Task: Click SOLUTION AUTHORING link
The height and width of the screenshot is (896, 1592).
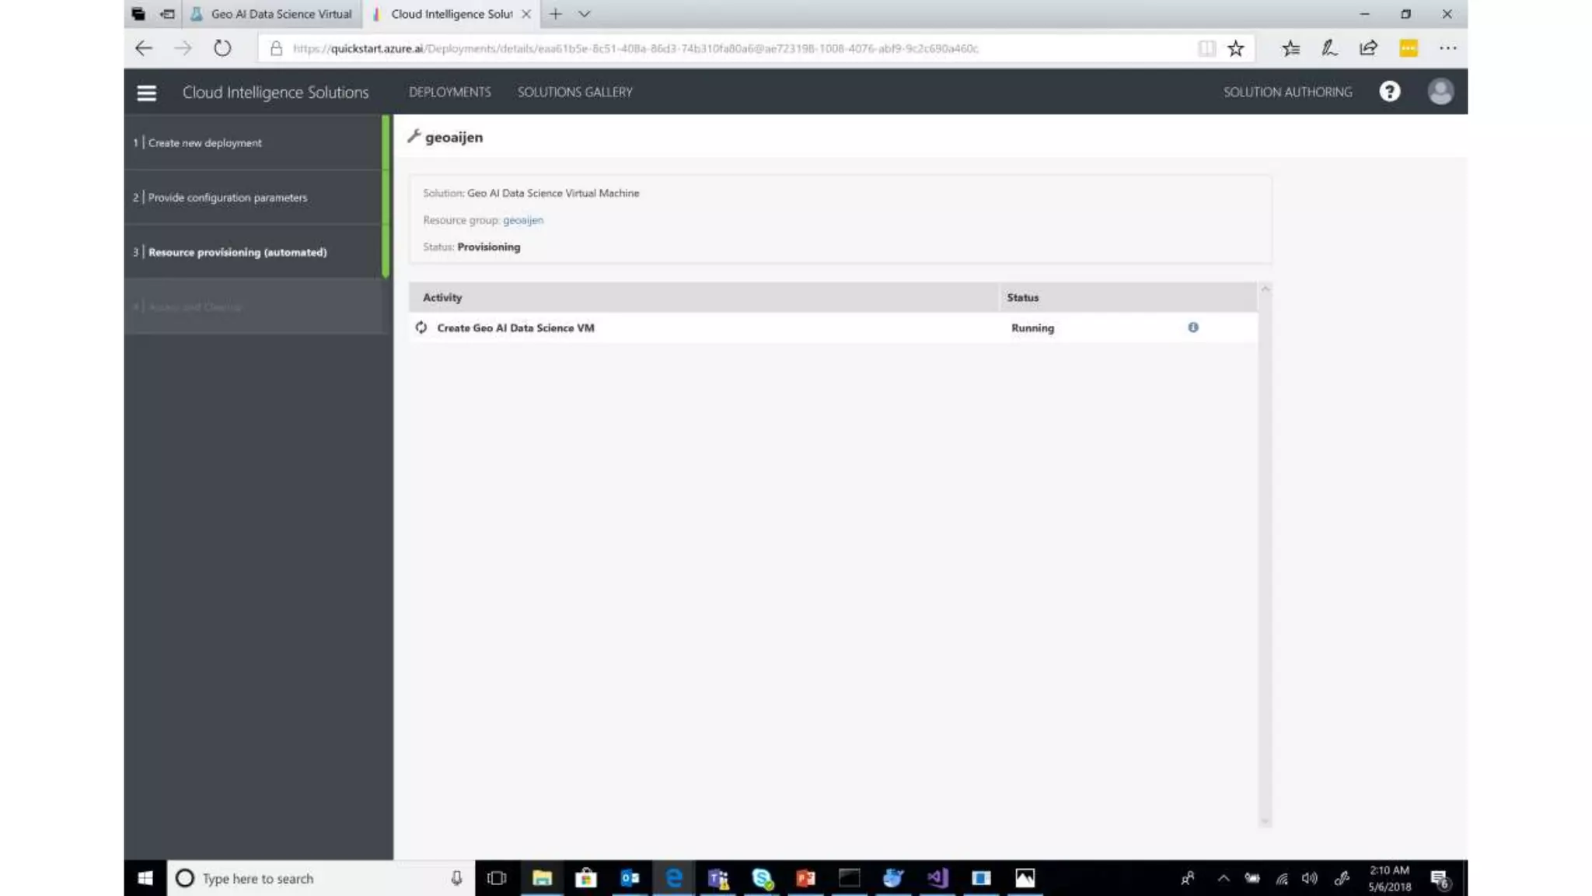Action: [x=1287, y=92]
